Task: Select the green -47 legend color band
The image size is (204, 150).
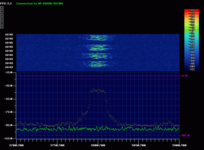Action: [192, 30]
